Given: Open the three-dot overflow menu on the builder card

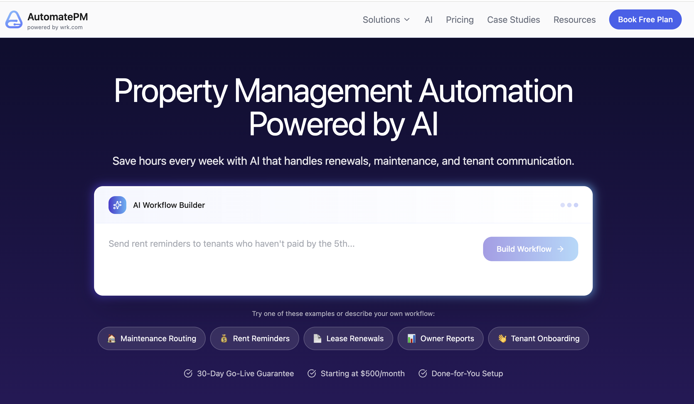Looking at the screenshot, I should click(x=570, y=205).
